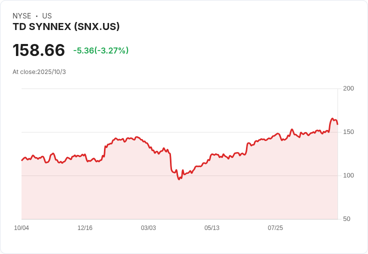Click the 50 y-axis price label

pyautogui.click(x=346, y=219)
